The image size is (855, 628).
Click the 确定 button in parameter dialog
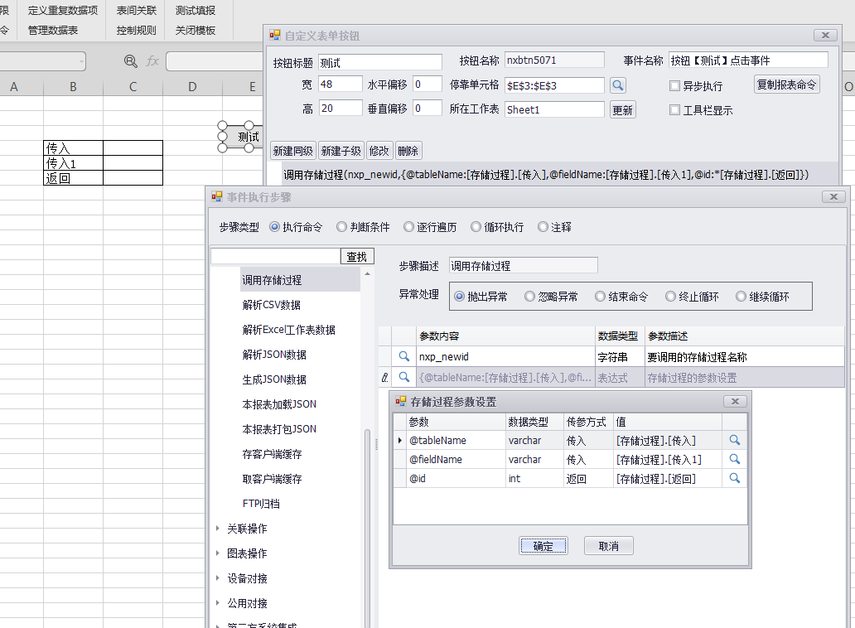point(543,547)
